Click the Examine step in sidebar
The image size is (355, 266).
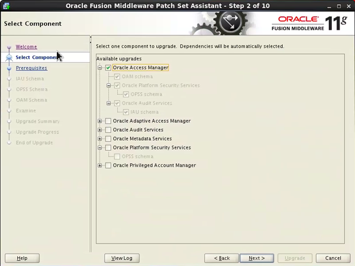tap(26, 111)
